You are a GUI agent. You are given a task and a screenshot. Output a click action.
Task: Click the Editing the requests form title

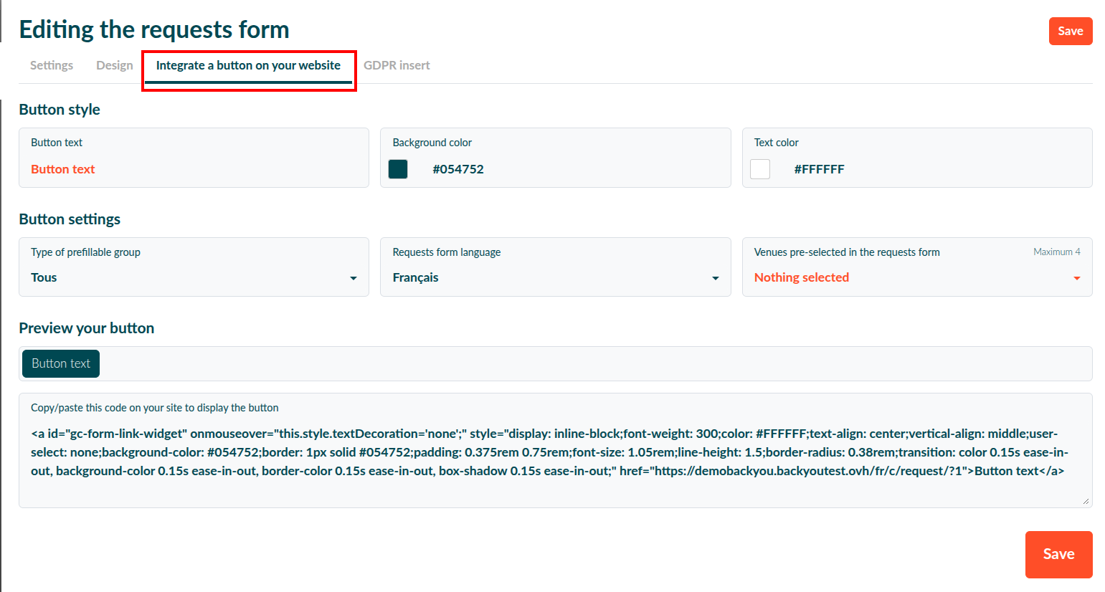[154, 29]
